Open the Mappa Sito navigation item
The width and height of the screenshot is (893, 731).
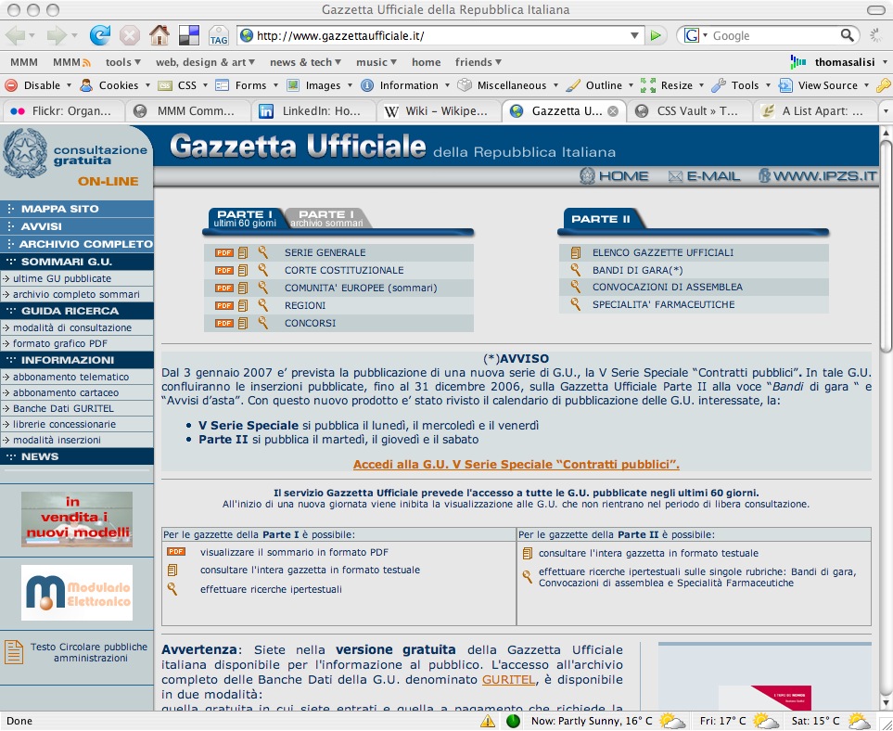click(59, 209)
